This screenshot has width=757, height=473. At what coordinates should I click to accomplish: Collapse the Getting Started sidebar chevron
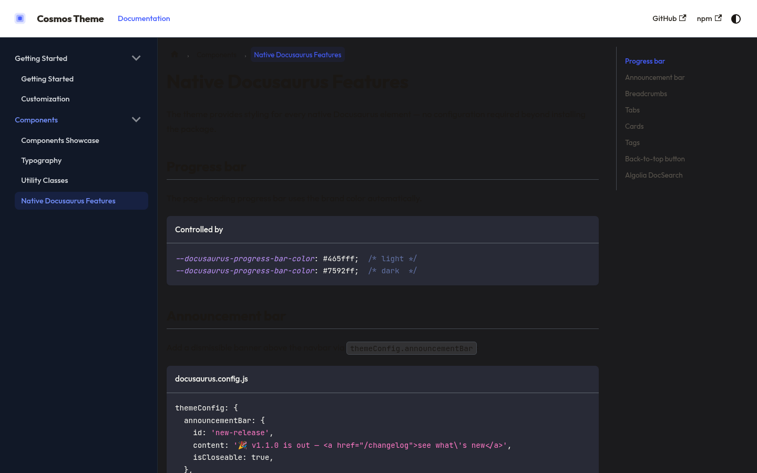point(136,58)
